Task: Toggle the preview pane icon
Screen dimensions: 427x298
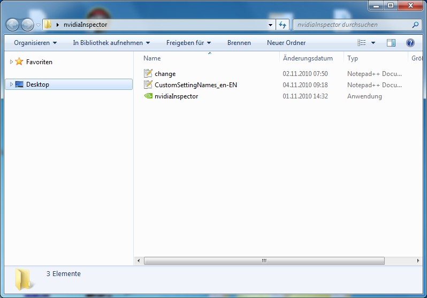Action: click(391, 43)
